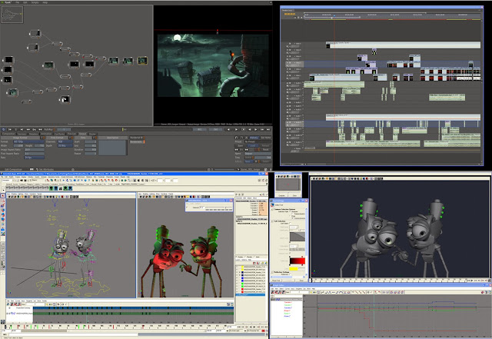Switch to the Composition tab
The image size is (492, 339).
[x=8, y=134]
